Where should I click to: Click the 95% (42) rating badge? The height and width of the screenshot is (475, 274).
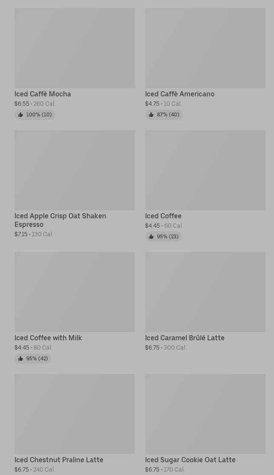coord(33,359)
